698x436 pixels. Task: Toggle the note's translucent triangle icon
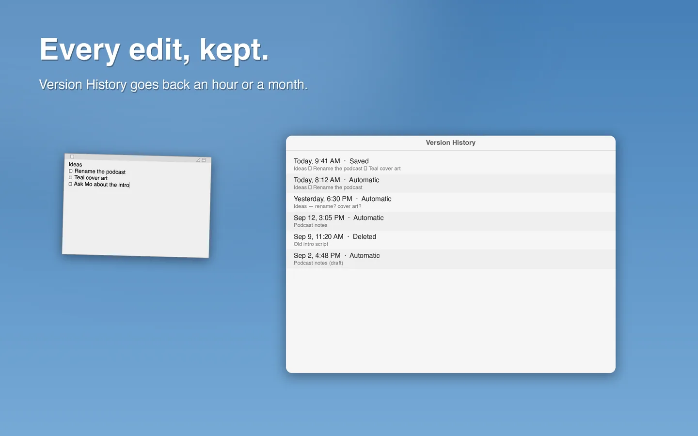click(198, 160)
